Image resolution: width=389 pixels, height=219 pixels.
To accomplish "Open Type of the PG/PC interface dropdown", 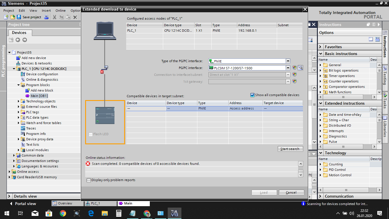I will 288,61.
